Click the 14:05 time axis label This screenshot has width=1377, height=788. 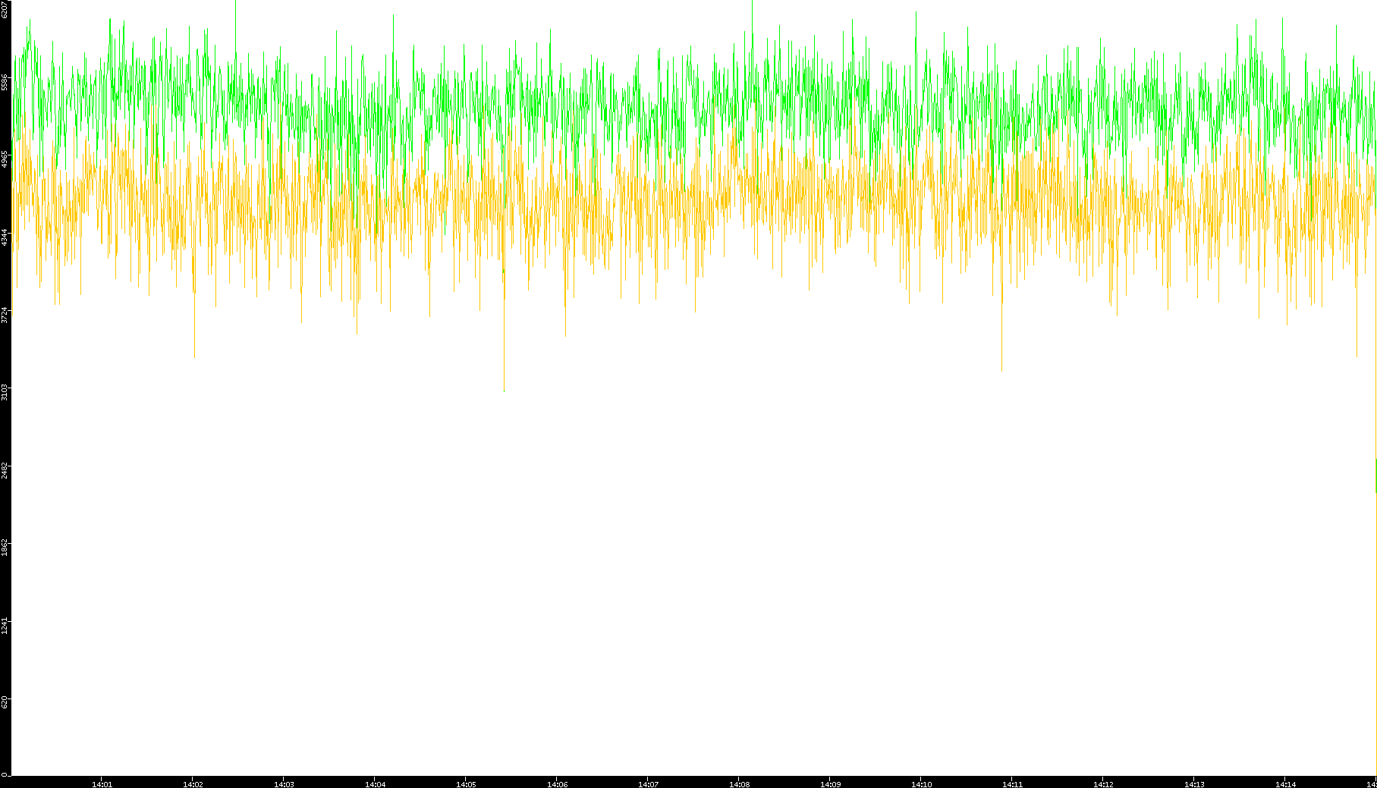[466, 783]
